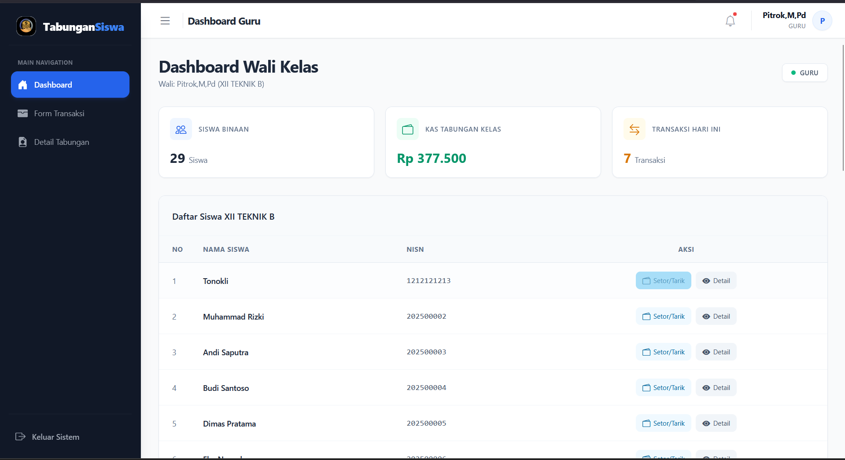Click the user avatar letter P
The height and width of the screenshot is (460, 845).
coord(822,21)
